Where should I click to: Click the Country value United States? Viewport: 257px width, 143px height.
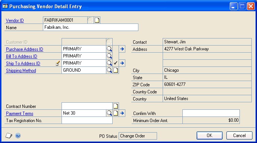(x=207, y=99)
